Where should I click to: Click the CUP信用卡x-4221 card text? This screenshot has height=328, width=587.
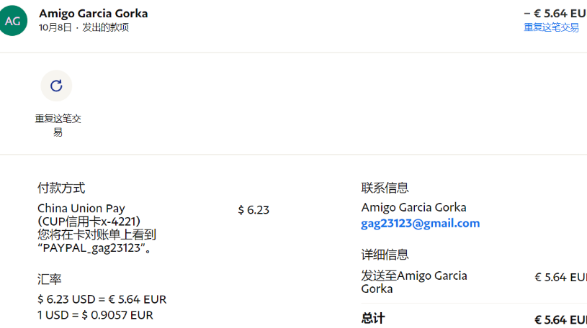coord(89,222)
